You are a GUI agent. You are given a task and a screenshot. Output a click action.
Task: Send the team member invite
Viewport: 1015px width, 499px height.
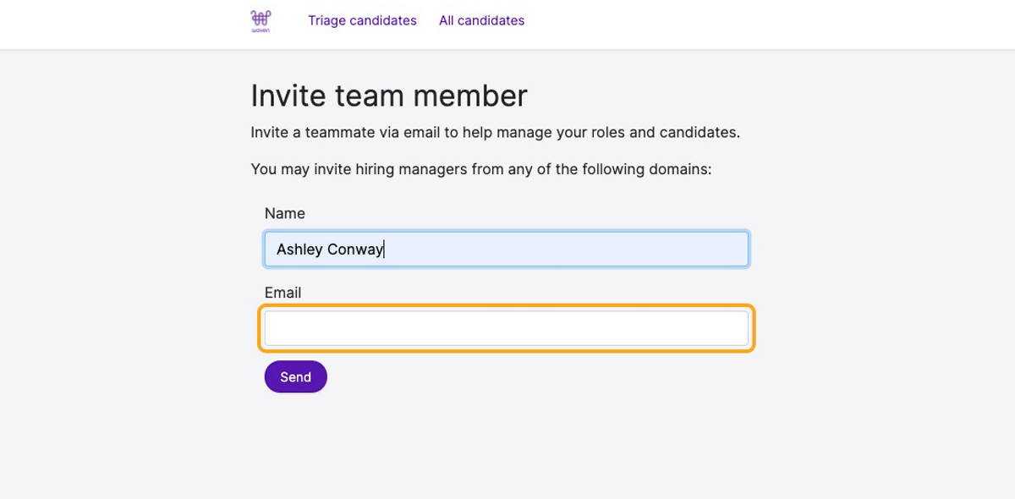(296, 377)
